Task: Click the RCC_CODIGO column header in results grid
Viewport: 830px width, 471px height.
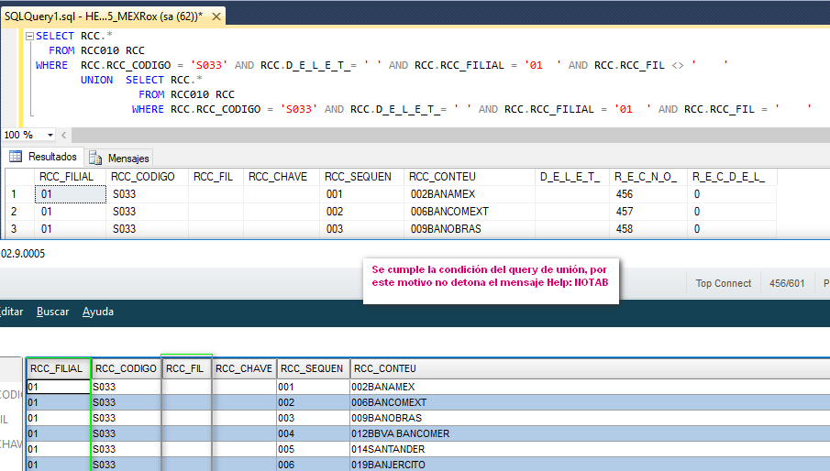Action: [x=147, y=177]
